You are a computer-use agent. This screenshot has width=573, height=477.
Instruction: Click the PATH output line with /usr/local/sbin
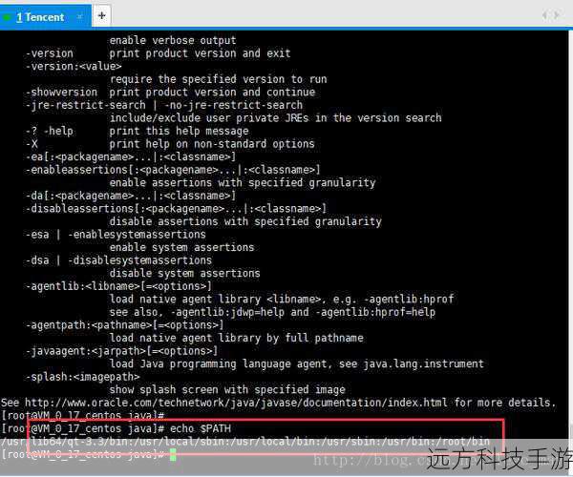click(x=244, y=442)
